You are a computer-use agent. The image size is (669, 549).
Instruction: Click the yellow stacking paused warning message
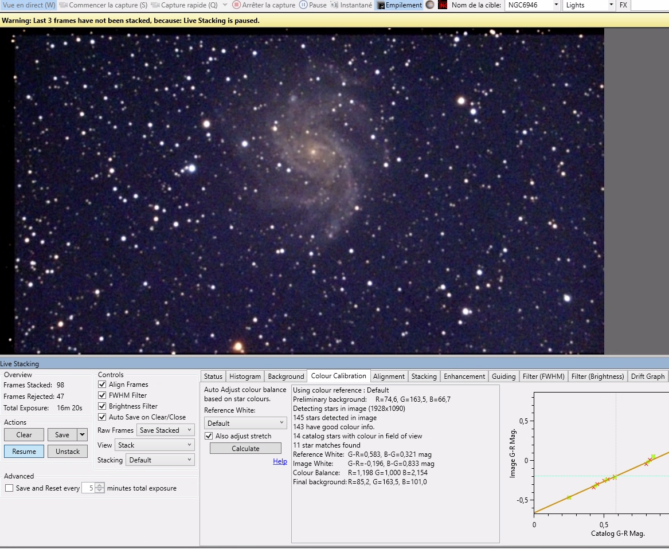point(131,21)
